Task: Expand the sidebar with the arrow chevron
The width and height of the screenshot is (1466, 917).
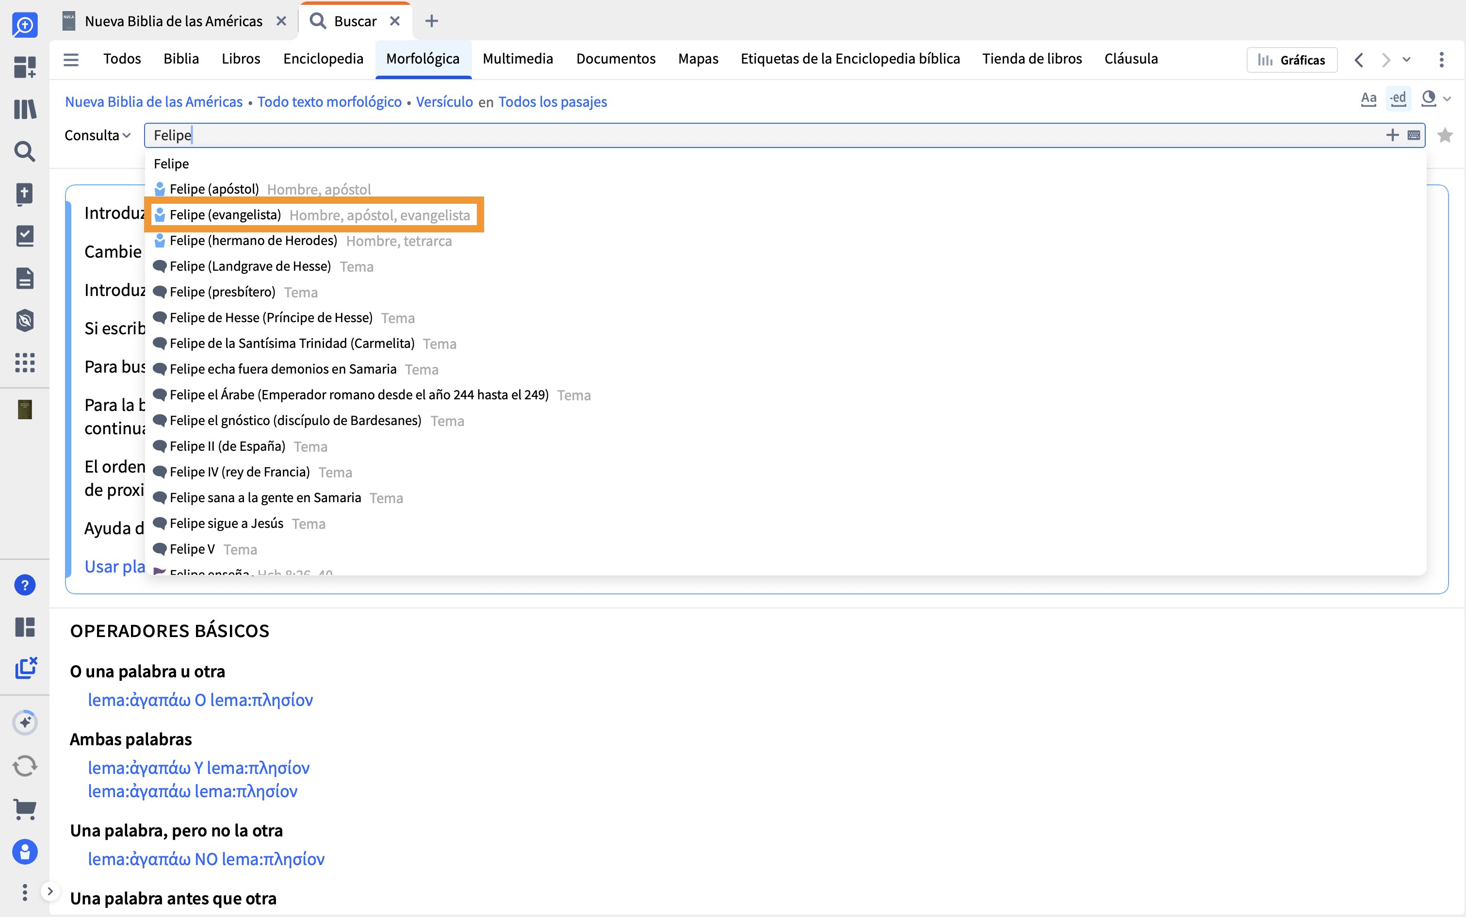Action: click(50, 891)
